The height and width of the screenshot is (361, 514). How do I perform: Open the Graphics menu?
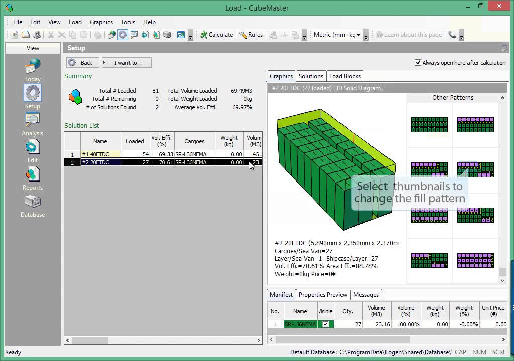click(x=101, y=22)
